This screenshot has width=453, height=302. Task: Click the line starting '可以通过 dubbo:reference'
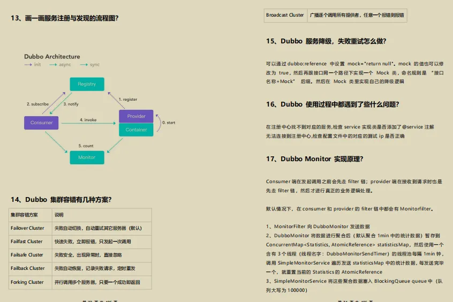[x=354, y=64]
